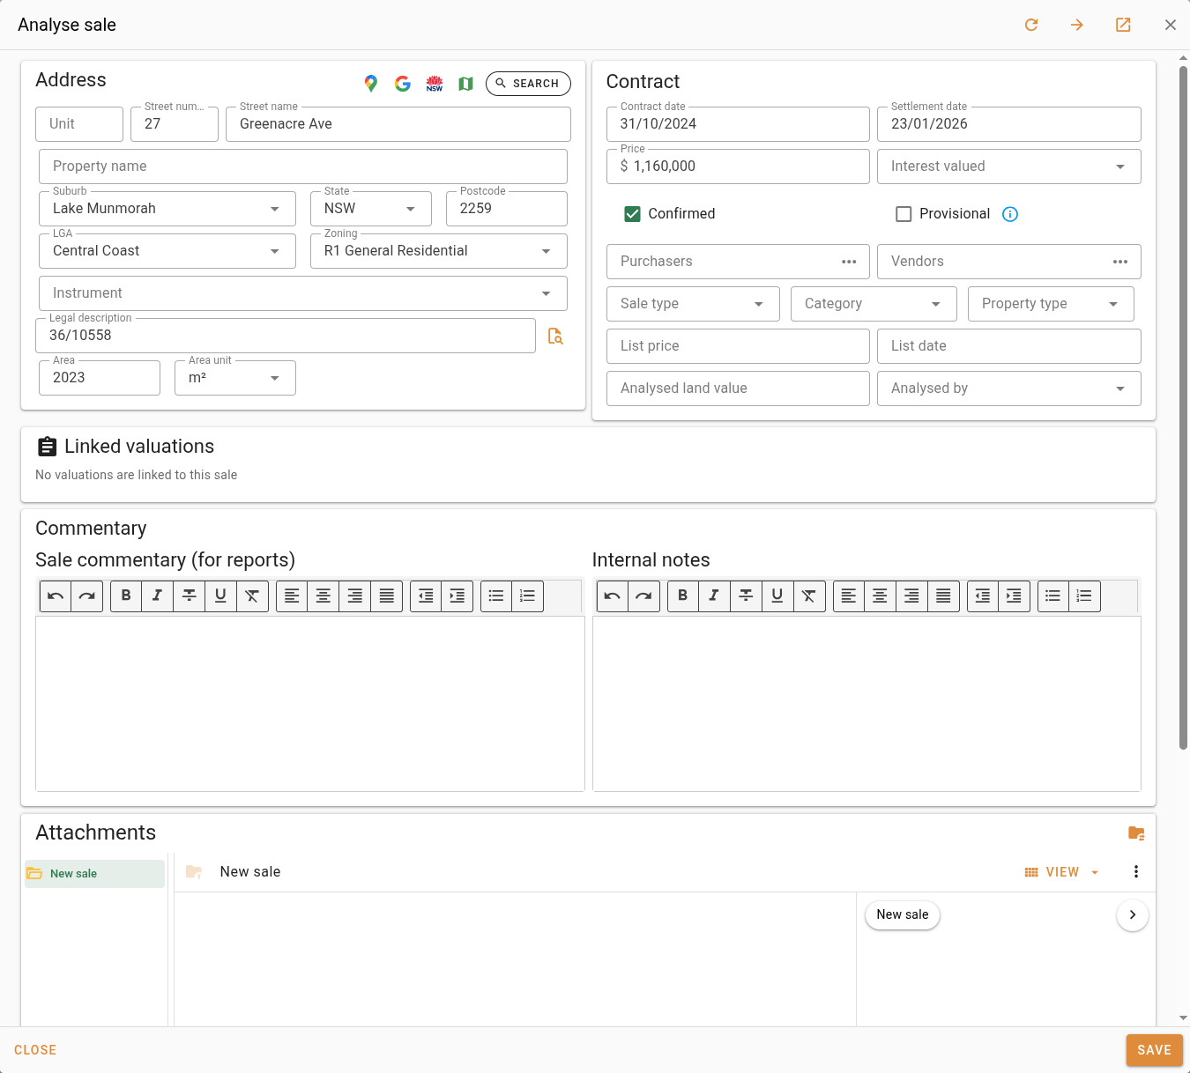The width and height of the screenshot is (1190, 1073).
Task: Go to next sale arrow icon
Action: (x=1077, y=25)
